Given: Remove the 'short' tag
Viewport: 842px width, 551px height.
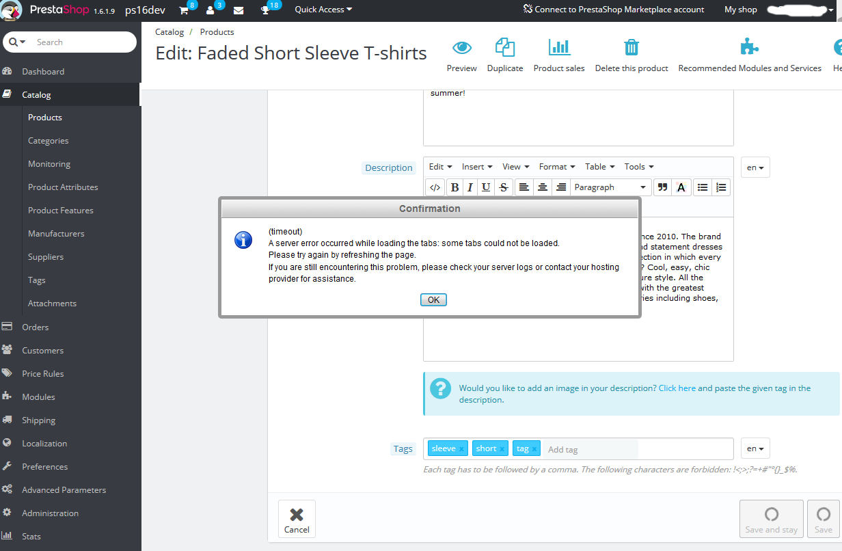Looking at the screenshot, I should (502, 449).
